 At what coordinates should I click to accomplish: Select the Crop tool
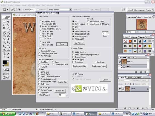pos(4,28)
